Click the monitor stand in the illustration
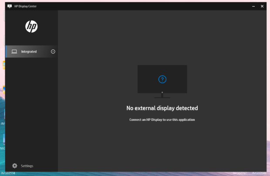 tap(162, 95)
